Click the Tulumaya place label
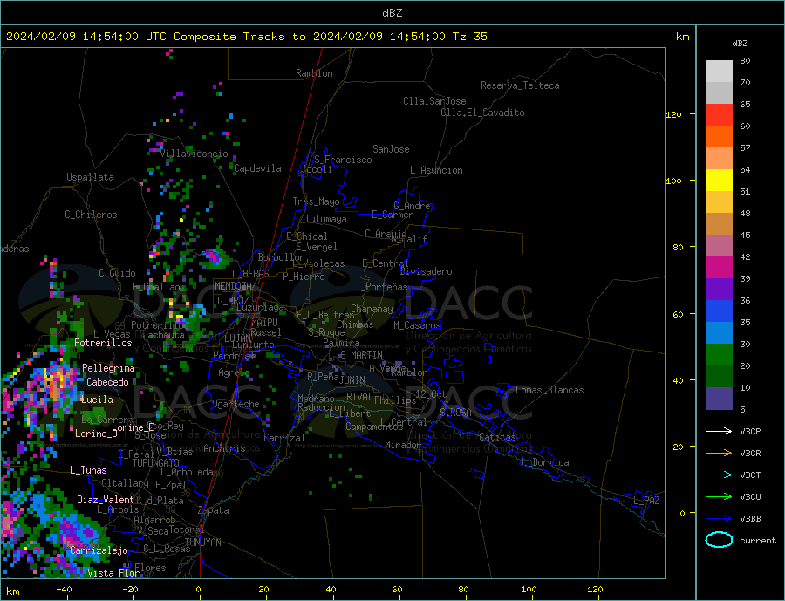 point(326,219)
